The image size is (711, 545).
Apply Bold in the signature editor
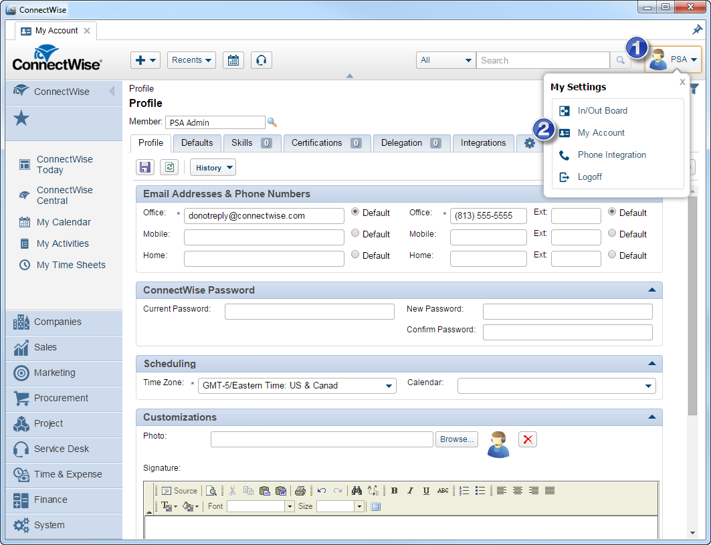395,491
